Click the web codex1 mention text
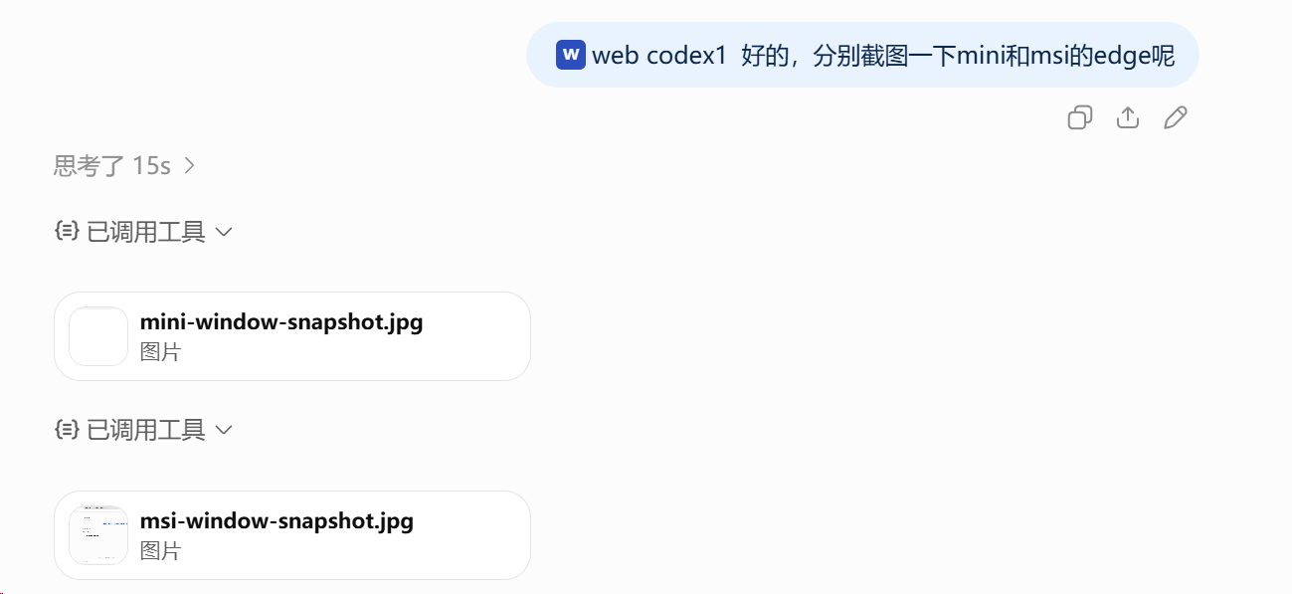Image resolution: width=1292 pixels, height=594 pixels. (x=660, y=56)
